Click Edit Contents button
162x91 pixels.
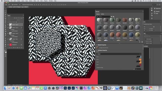click(149, 39)
